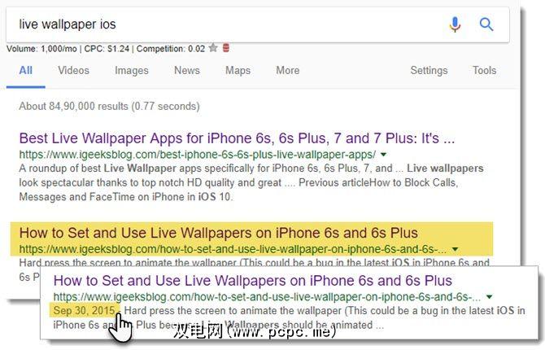545x350 pixels.
Task: Click the igeeksblog best-iphone-6s URL
Action: [198, 154]
